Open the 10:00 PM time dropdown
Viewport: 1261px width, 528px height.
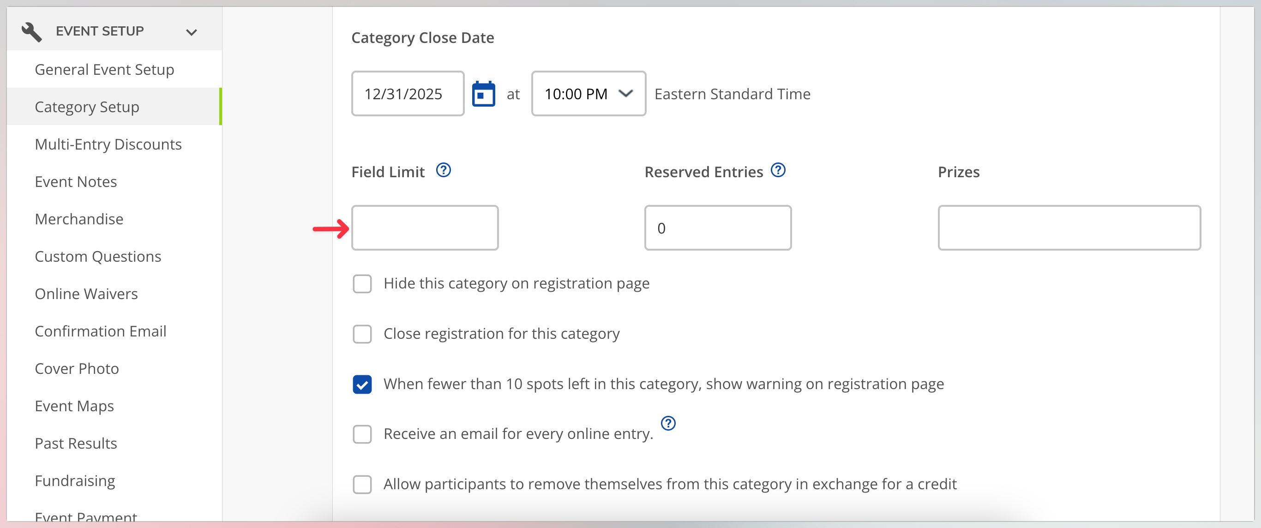click(588, 94)
